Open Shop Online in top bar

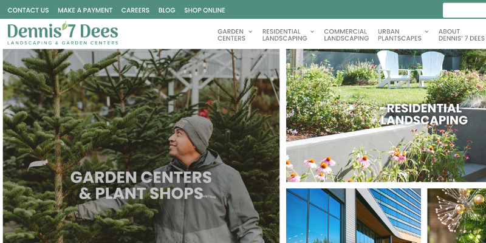point(205,10)
